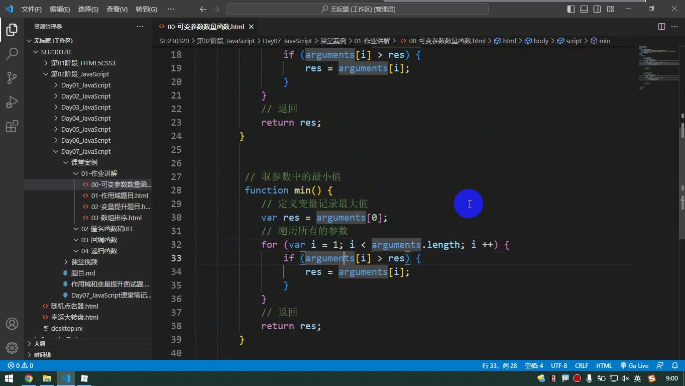Image resolution: width=685 pixels, height=386 pixels.
Task: Expand the 第01阶段_HTML5CSS3 folder
Action: pyautogui.click(x=88, y=63)
